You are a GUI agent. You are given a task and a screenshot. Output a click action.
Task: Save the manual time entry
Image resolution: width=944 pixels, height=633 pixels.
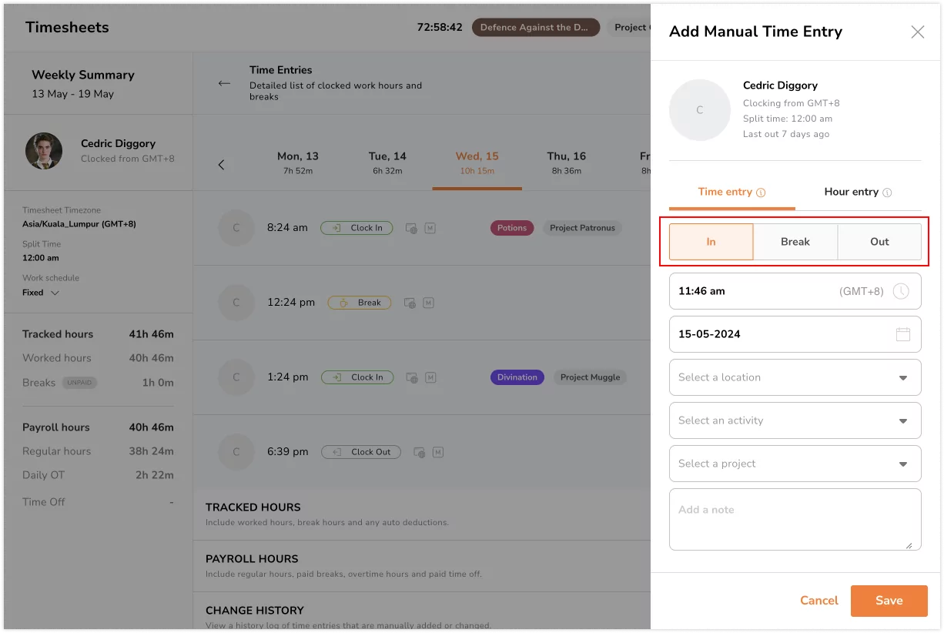point(889,601)
